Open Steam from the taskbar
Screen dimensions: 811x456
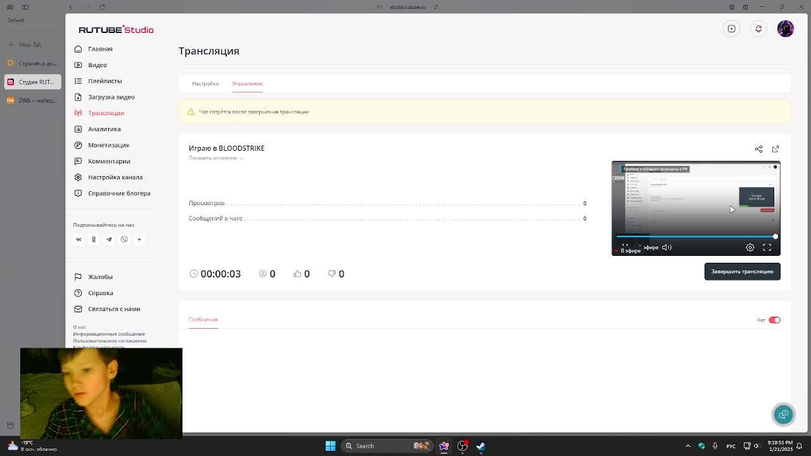(481, 446)
